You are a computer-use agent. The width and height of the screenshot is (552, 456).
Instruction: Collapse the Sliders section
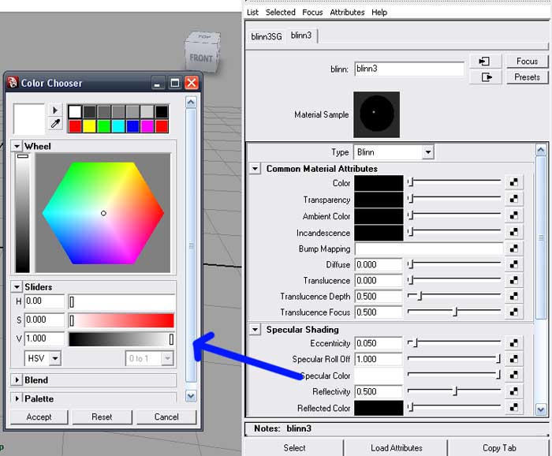pos(17,287)
